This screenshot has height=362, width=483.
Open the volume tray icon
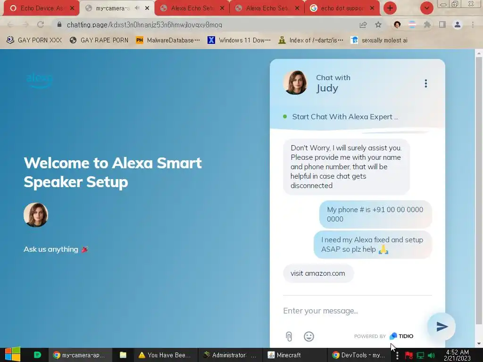pos(432,355)
